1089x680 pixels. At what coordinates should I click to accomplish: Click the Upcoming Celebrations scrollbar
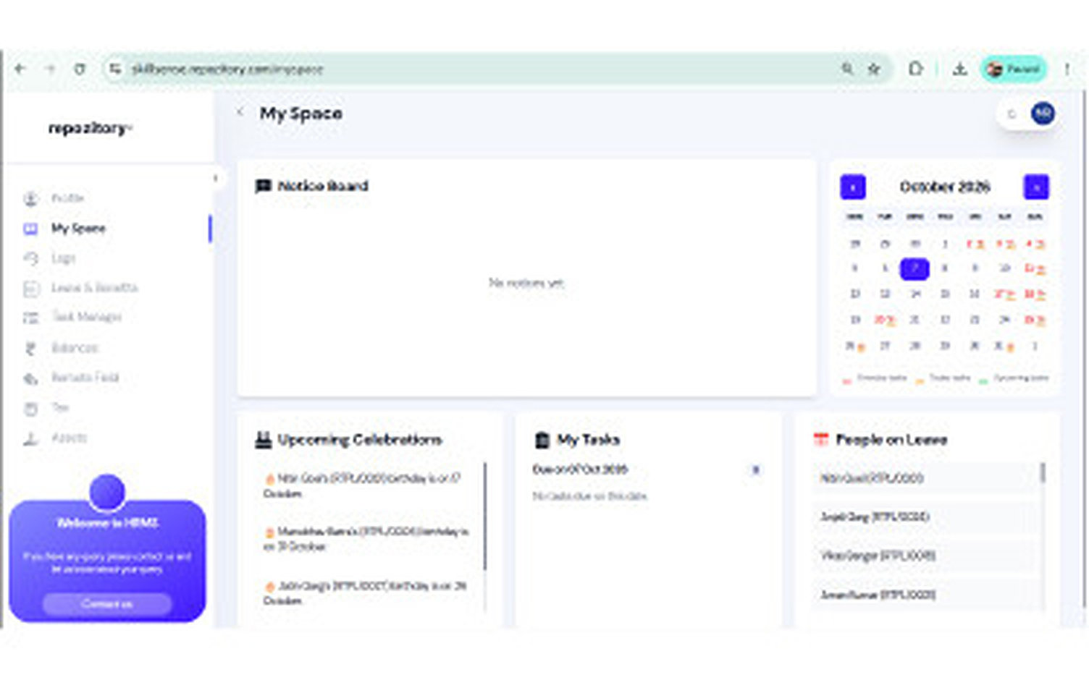[484, 516]
